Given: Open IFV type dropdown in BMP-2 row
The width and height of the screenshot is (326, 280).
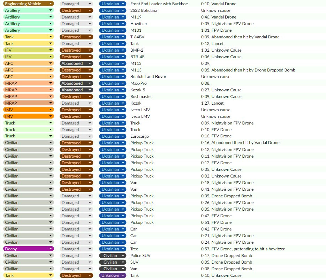Looking at the screenshot, I should (29, 50).
